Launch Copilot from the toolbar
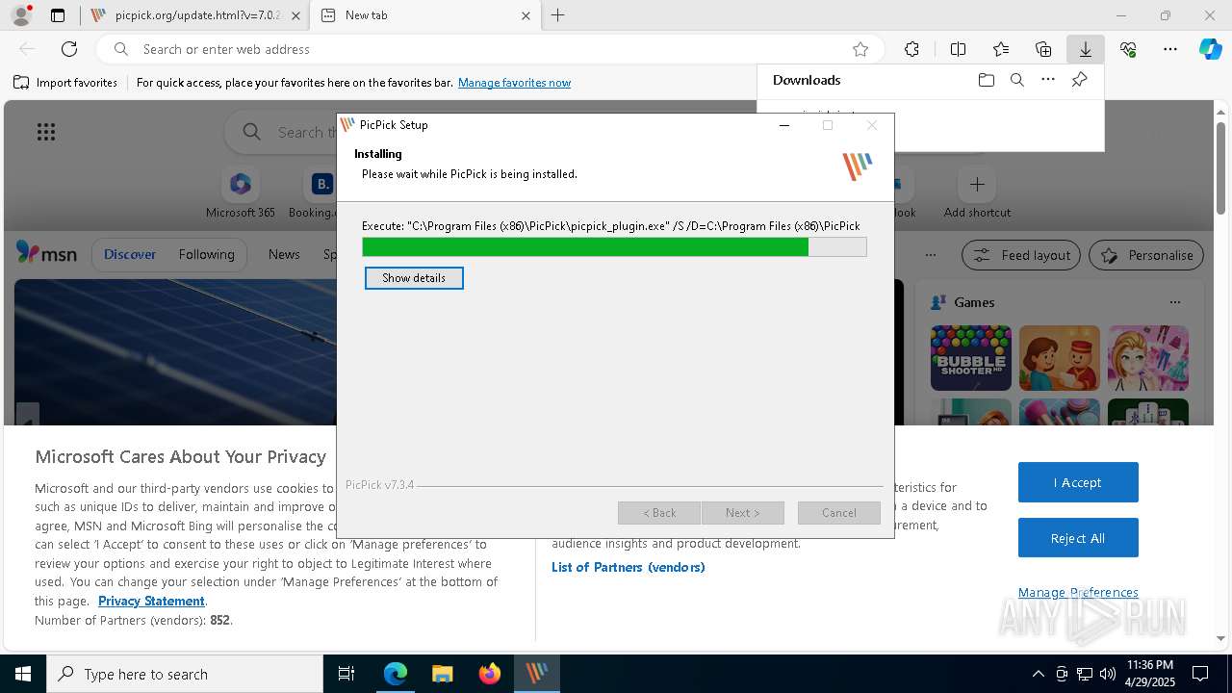 pos(1211,49)
